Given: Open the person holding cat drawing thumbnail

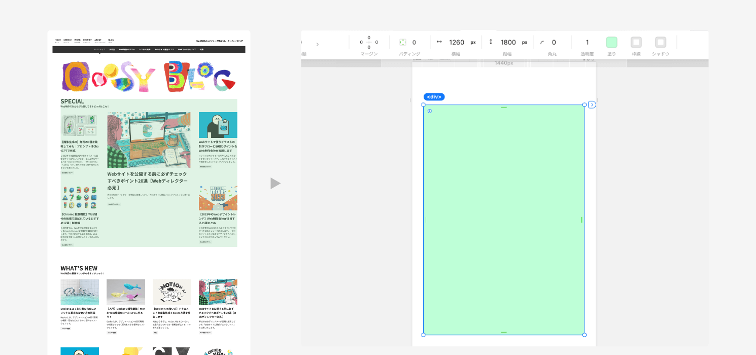Looking at the screenshot, I should pyautogui.click(x=218, y=125).
